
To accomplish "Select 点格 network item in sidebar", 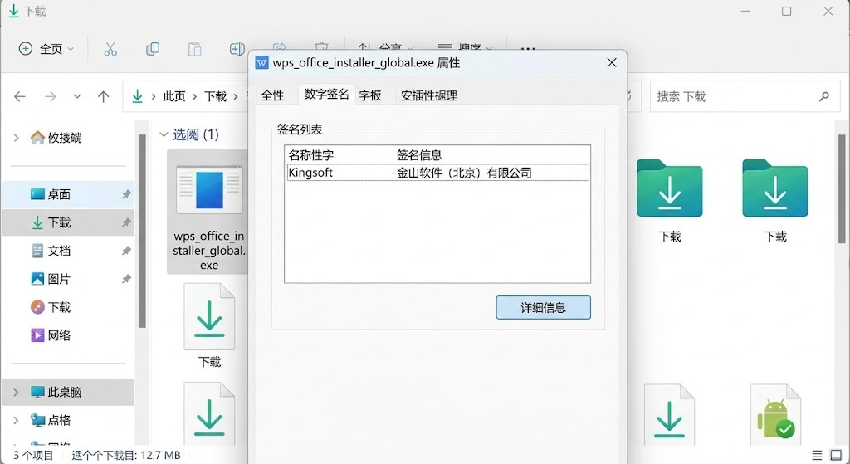I will click(x=68, y=420).
